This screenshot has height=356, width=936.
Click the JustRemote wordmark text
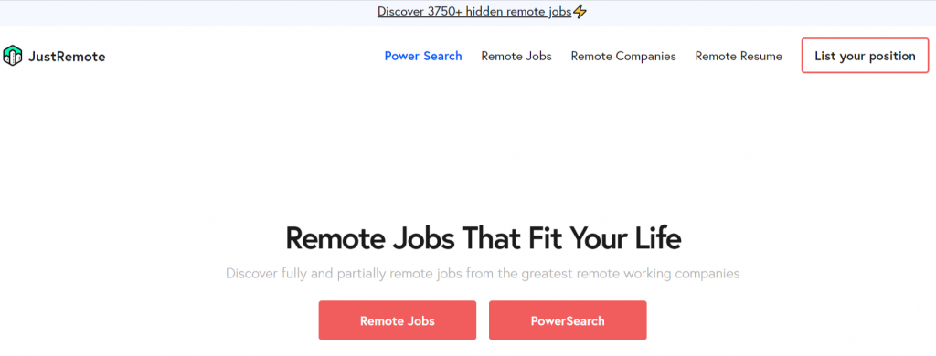click(67, 57)
